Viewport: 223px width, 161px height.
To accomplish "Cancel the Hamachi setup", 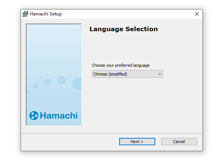I will (x=179, y=142).
